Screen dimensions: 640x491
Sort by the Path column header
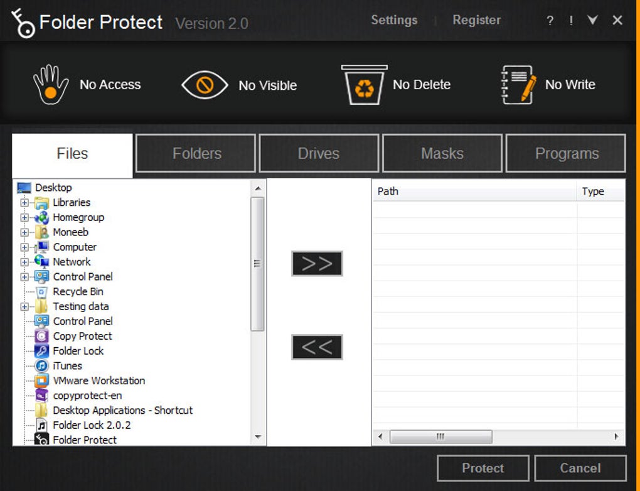click(474, 191)
